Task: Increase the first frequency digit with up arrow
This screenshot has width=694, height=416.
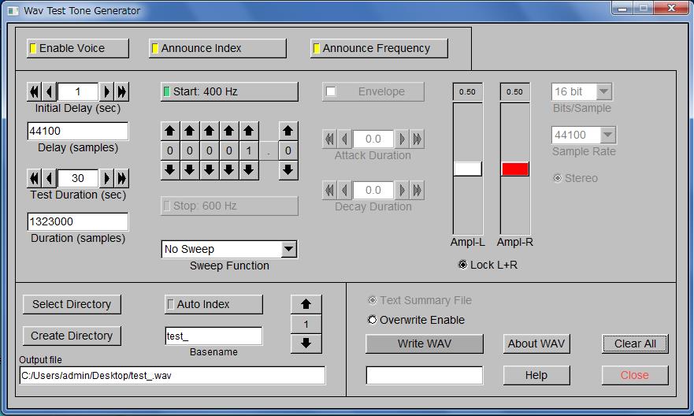Action: pos(170,131)
